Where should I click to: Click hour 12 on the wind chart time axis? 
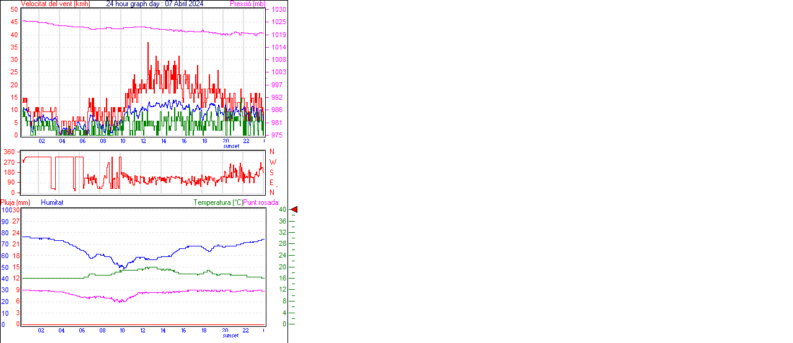[144, 141]
